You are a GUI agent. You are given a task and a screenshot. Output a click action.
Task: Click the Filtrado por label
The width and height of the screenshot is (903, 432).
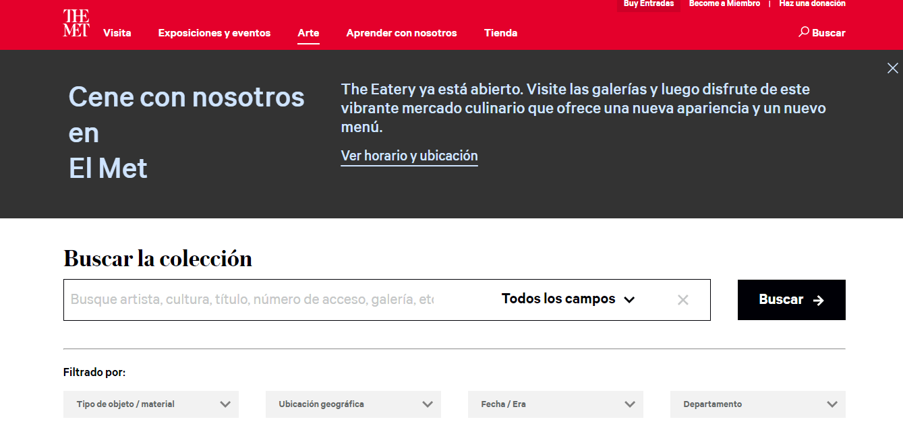pyautogui.click(x=94, y=372)
